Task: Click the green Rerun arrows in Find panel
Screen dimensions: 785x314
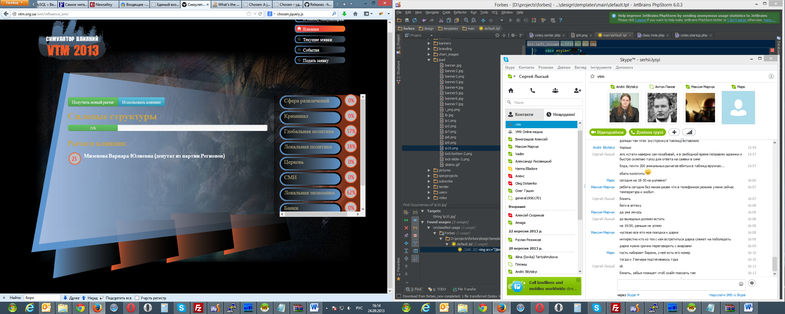Action: pos(406,220)
